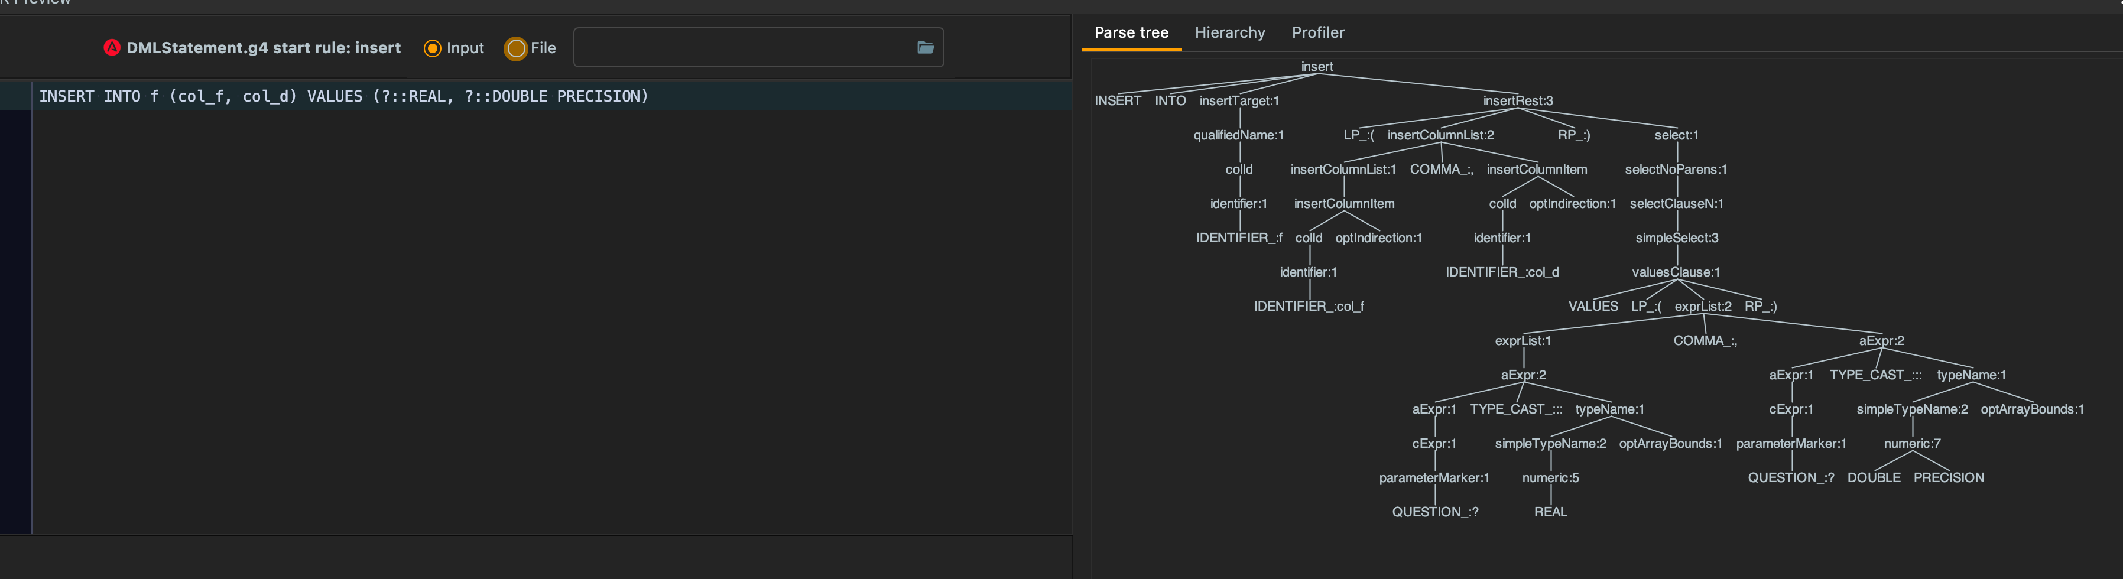Select the Parse tree tab
This screenshot has height=579, width=2123.
click(1131, 32)
